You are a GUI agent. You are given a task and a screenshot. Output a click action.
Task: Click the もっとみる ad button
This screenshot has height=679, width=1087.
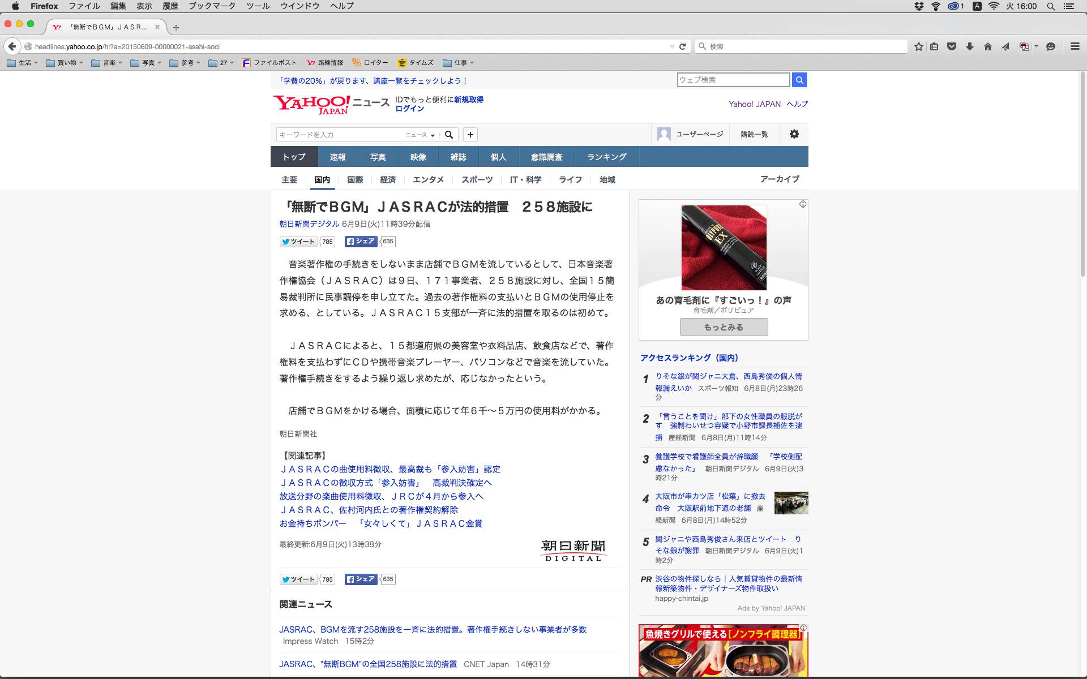[x=724, y=327]
